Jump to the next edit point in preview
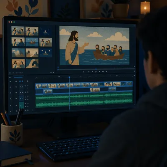The width and height of the screenshot is (167, 167). [x=103, y=72]
